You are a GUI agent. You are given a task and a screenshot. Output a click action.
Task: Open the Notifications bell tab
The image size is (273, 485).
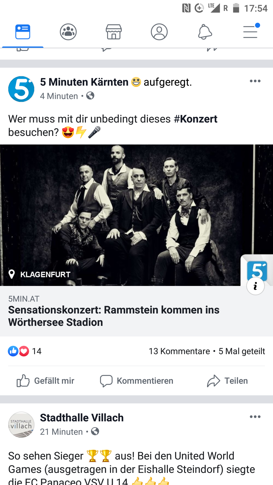click(205, 32)
